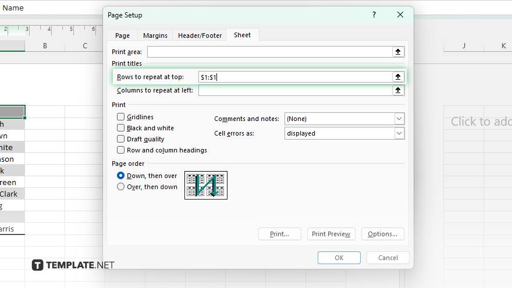
Task: Select the Sheet tab
Action: coord(242,35)
